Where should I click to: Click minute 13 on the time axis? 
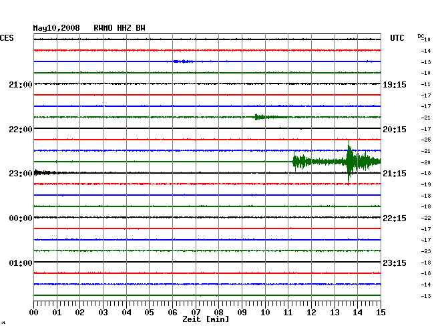(335, 313)
